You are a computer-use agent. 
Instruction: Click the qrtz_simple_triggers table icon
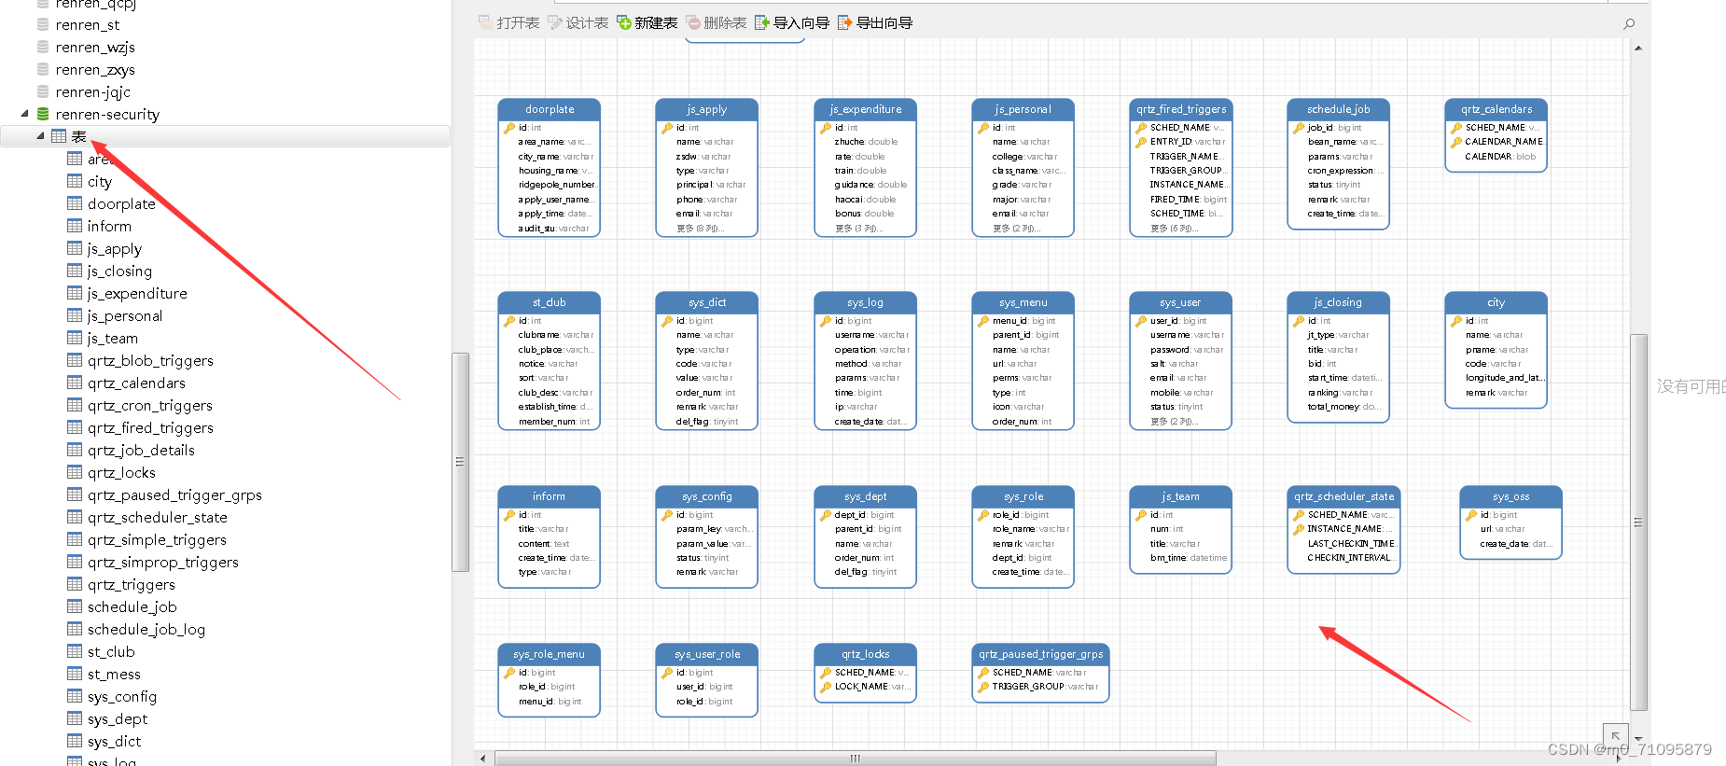point(75,539)
